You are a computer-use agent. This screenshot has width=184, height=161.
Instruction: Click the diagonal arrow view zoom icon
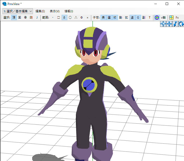coord(175,24)
